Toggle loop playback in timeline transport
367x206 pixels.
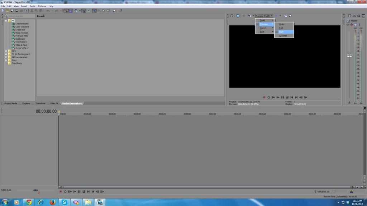click(65, 192)
